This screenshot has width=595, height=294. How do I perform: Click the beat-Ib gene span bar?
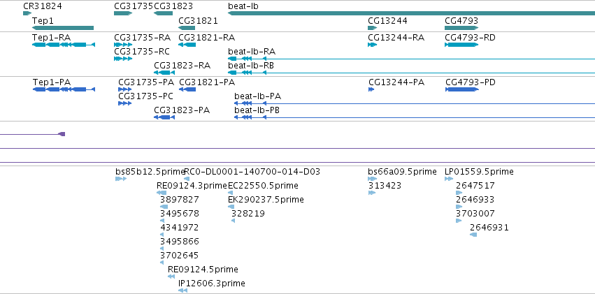[411, 13]
